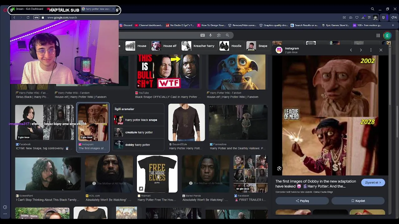Start voice search microphone icon

coord(211,35)
